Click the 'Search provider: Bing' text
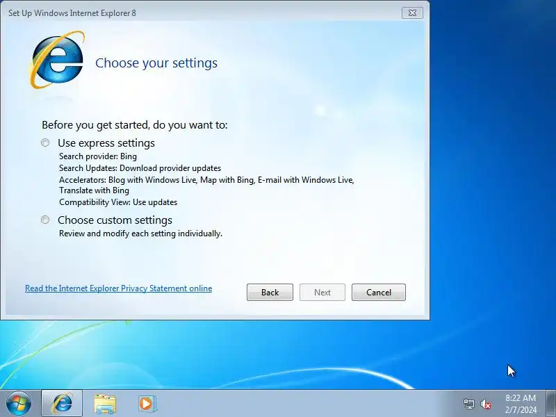 coord(98,156)
